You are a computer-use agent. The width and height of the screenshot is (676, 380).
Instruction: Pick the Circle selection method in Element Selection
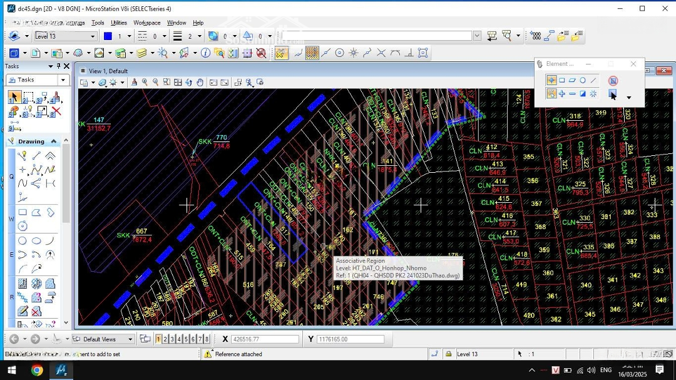[x=583, y=80]
